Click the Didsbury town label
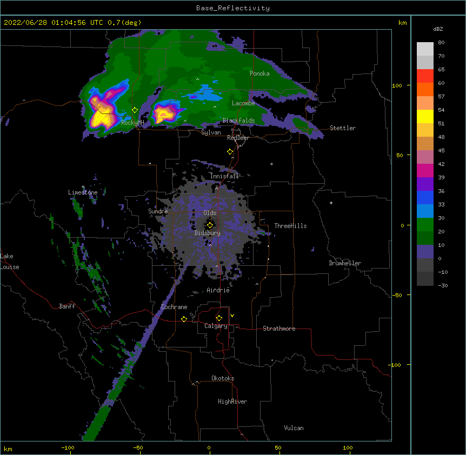The image size is (466, 455). (x=207, y=233)
